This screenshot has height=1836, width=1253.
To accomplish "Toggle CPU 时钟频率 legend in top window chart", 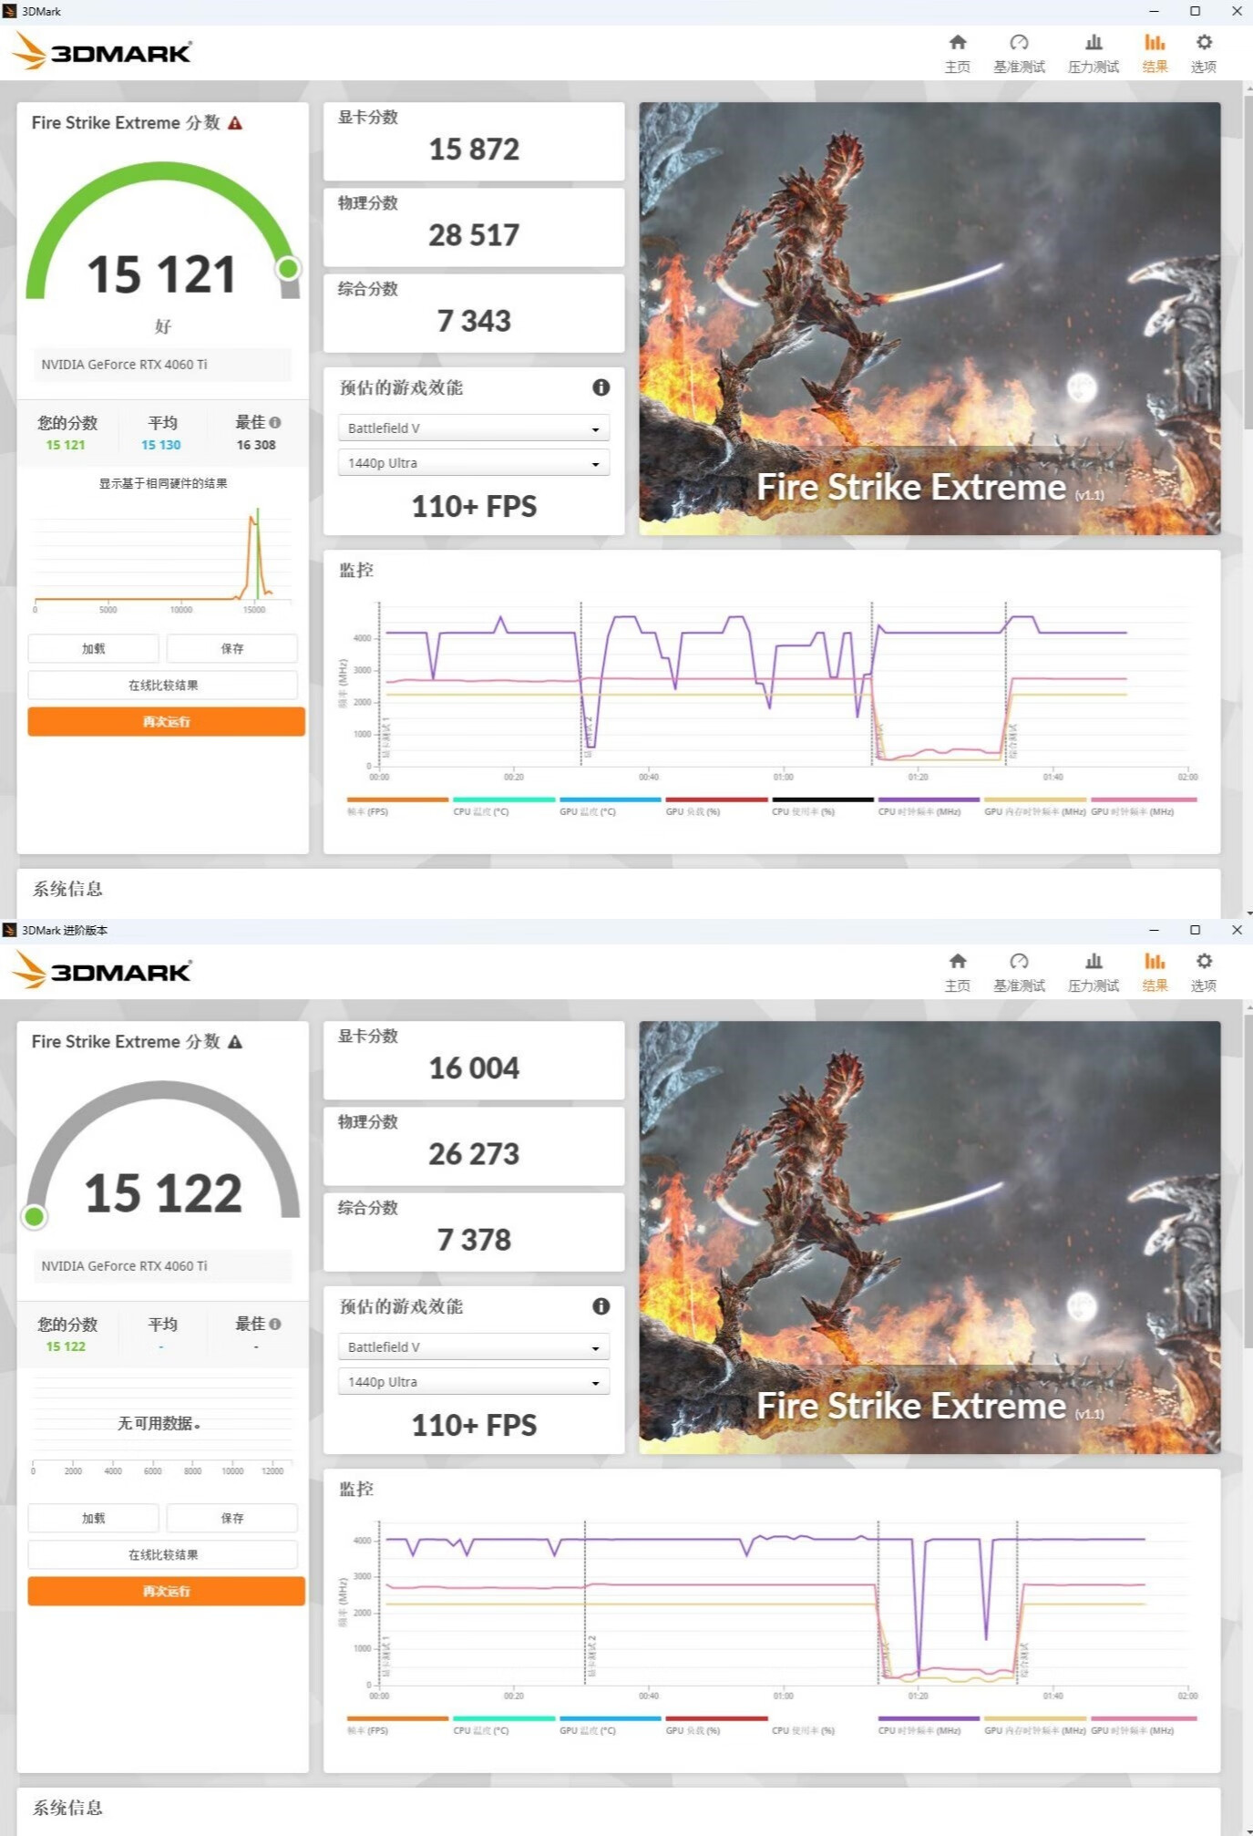I will pos(929,806).
